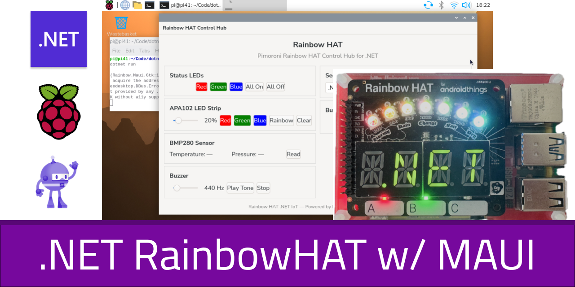The image size is (575, 287).
Task: Click the Temperature reading label
Action: [191, 154]
